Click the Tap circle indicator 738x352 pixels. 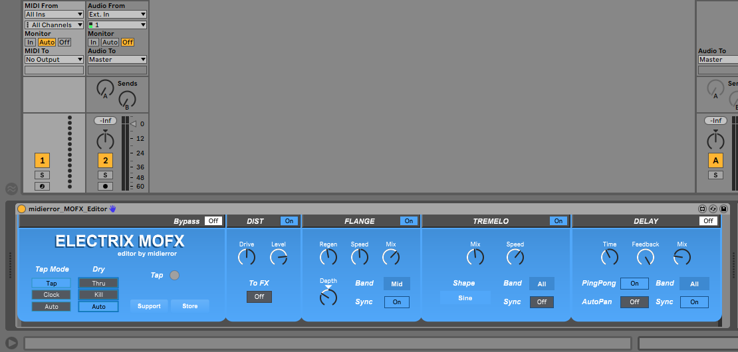175,276
